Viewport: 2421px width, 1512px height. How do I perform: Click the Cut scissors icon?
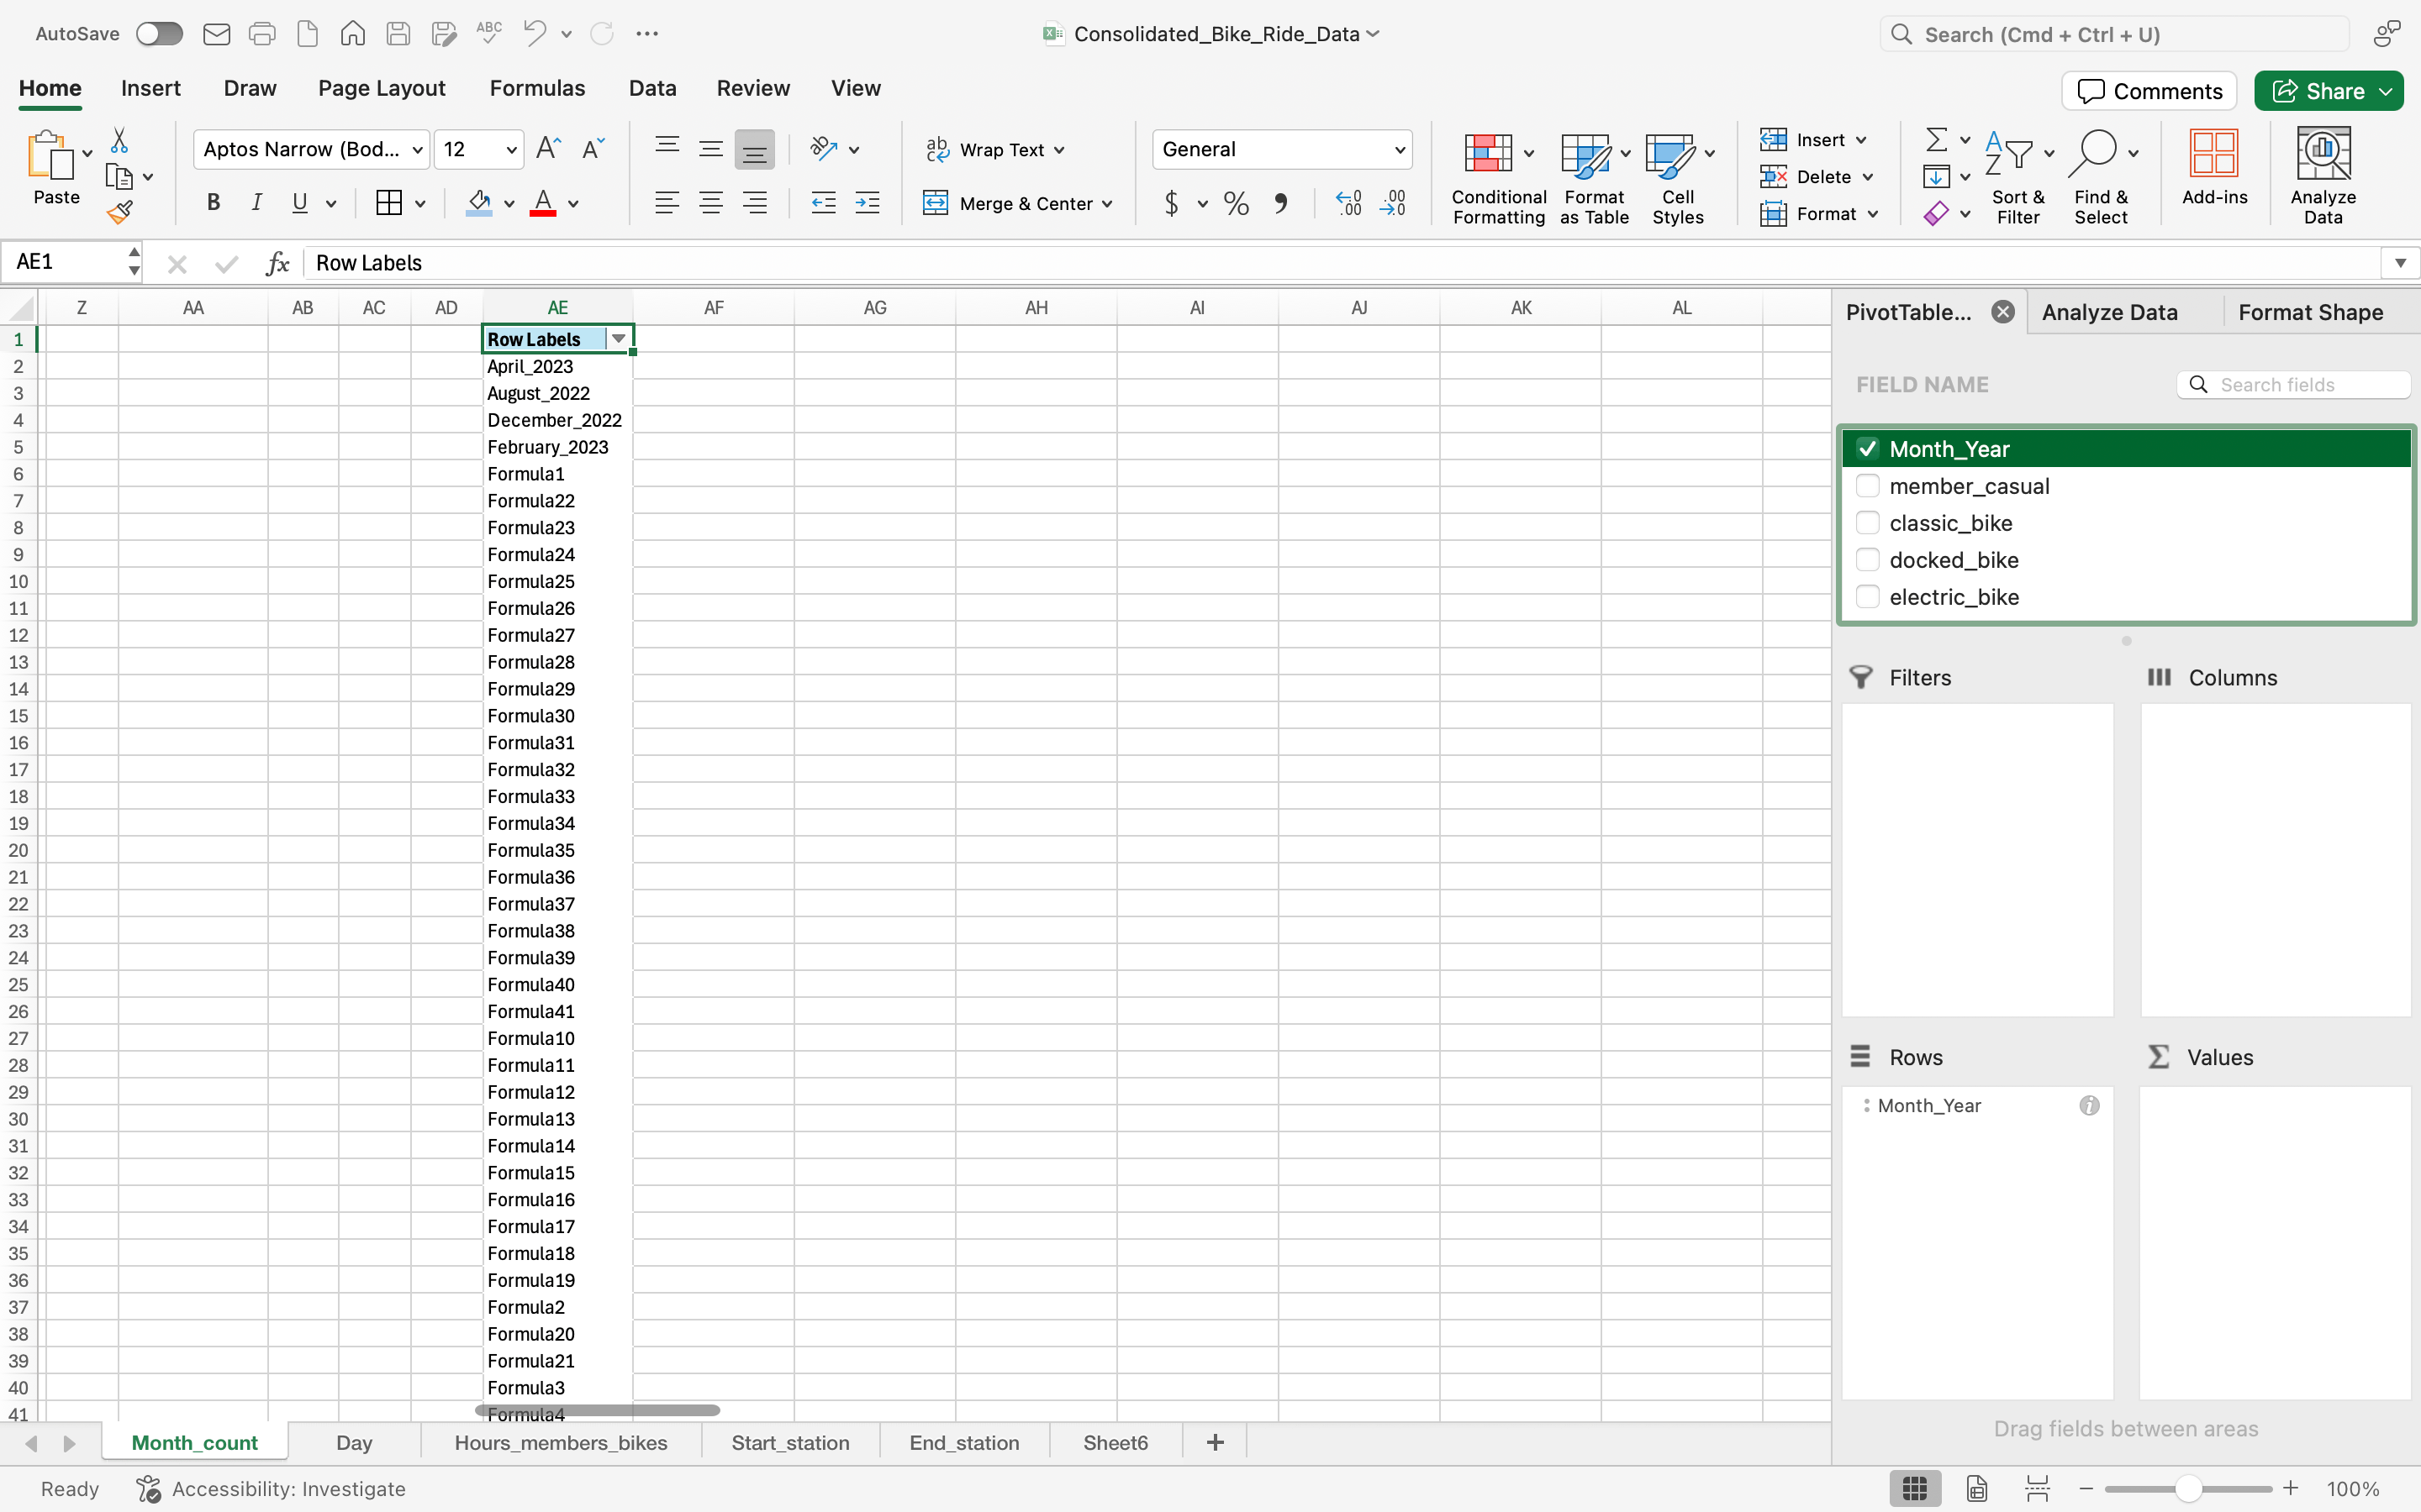click(119, 140)
